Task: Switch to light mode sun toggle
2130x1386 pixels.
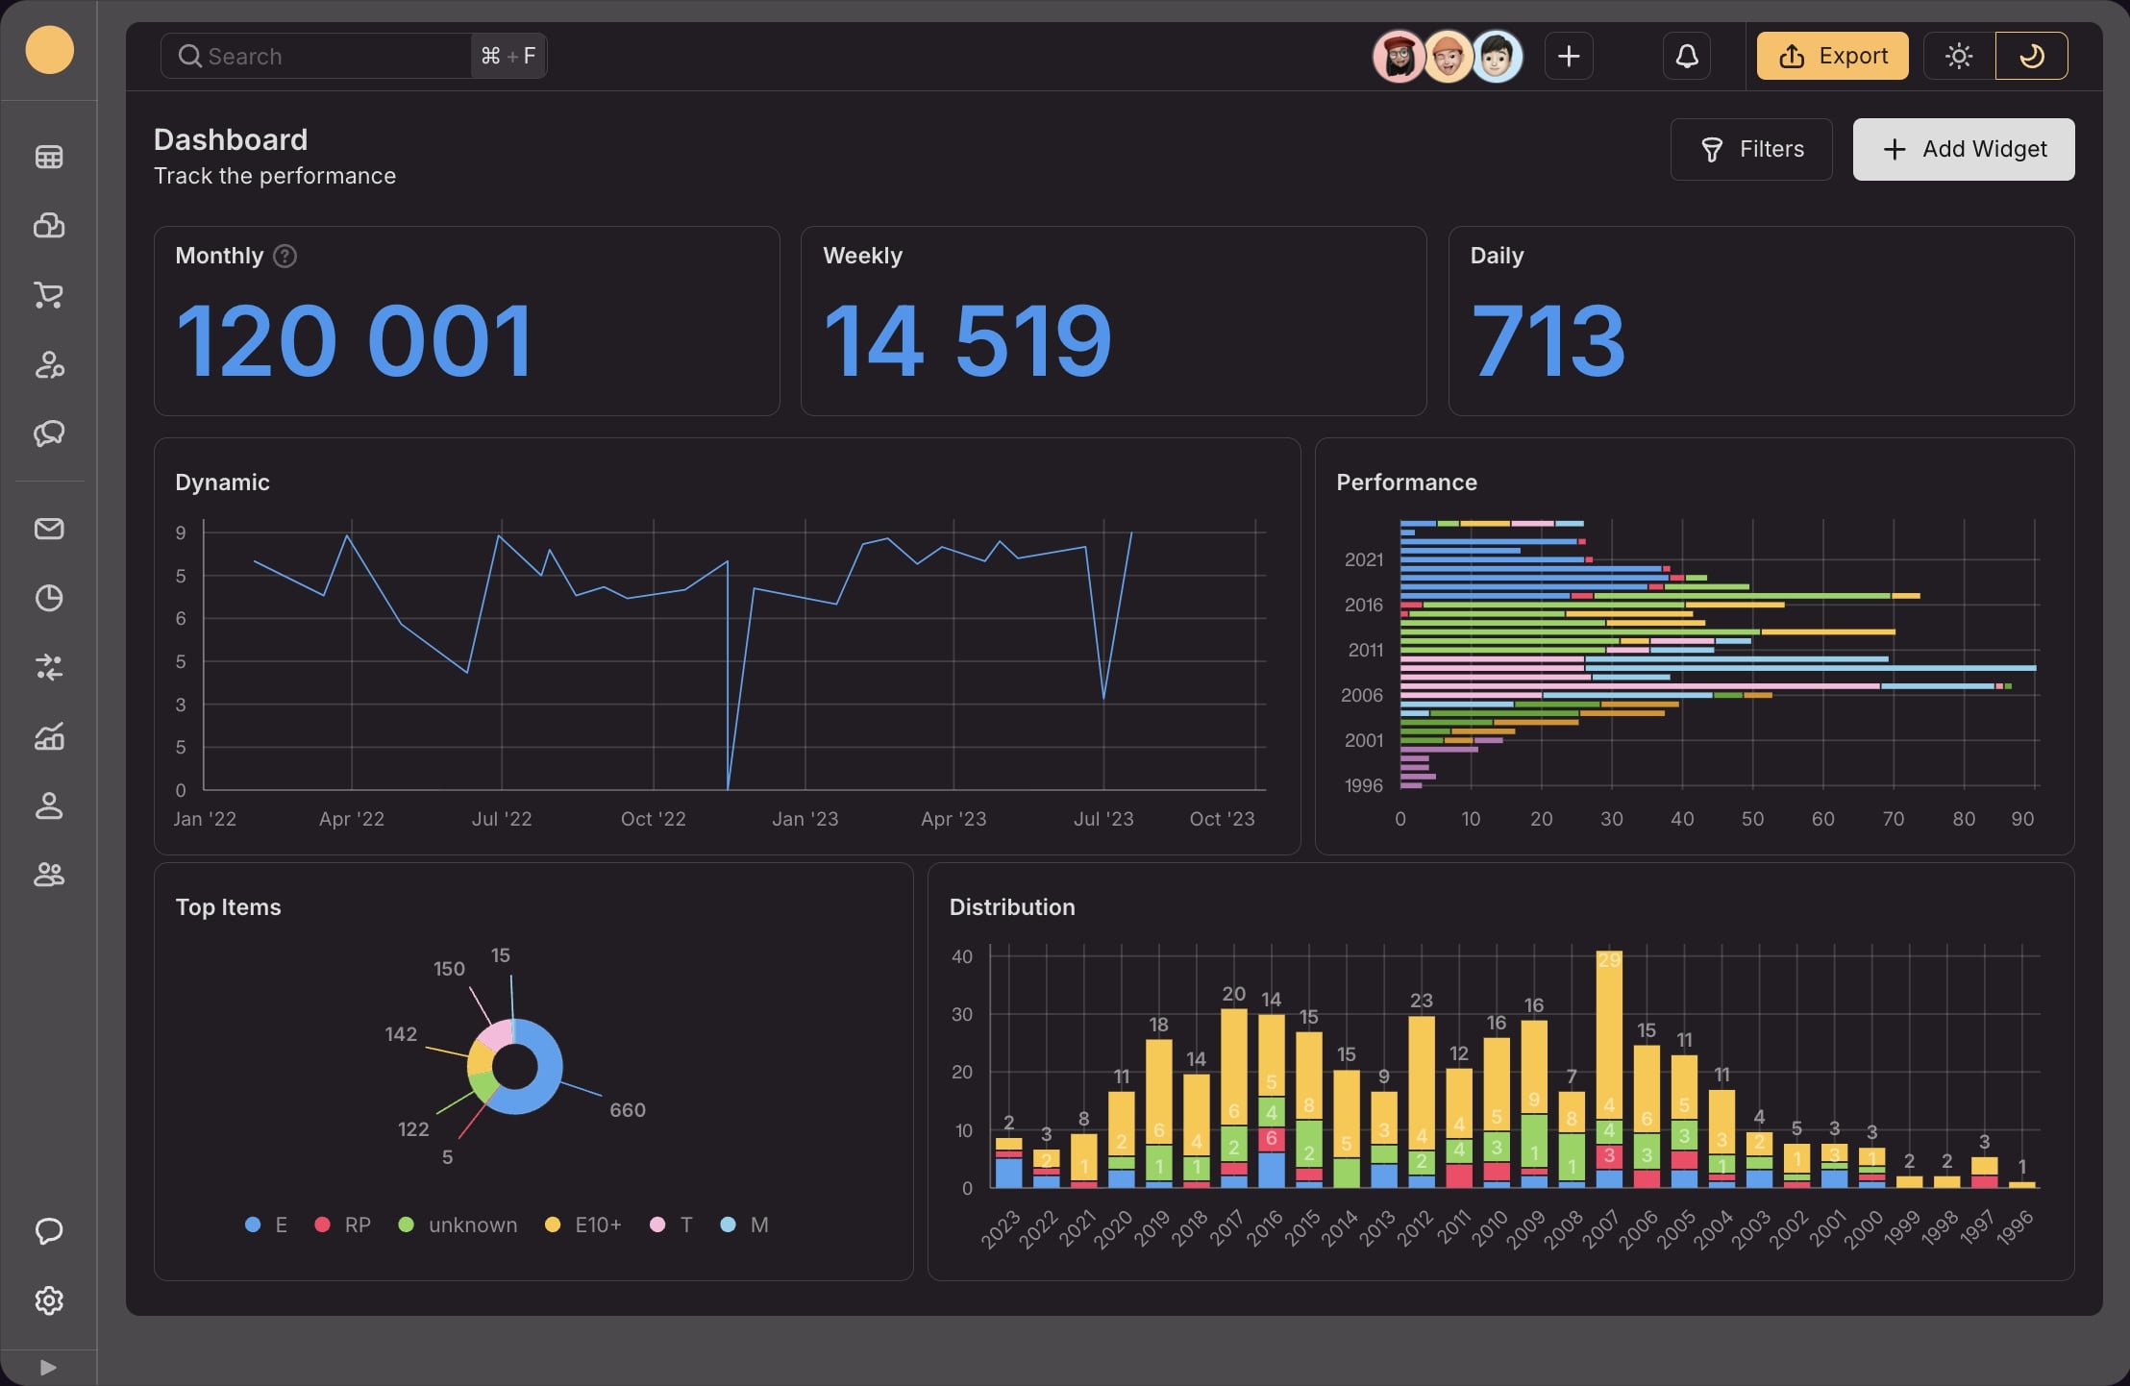Action: coord(1959,56)
